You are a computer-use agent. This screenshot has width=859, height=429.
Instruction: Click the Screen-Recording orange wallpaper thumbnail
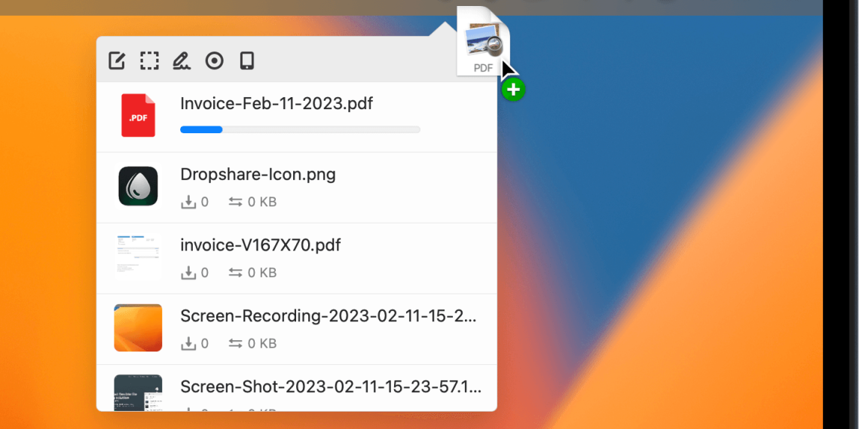coord(138,328)
